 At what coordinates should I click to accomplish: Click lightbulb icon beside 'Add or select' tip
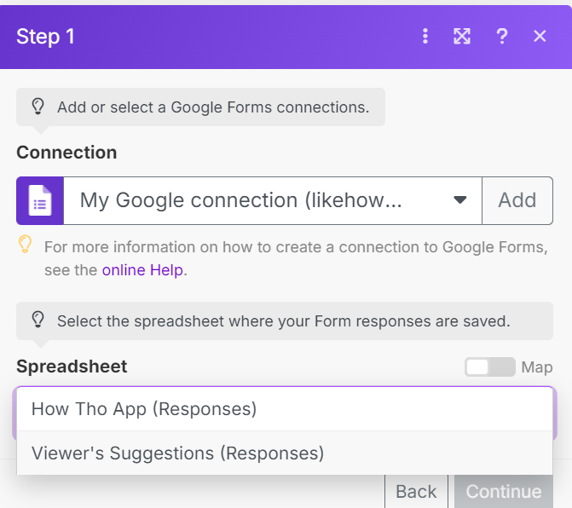point(38,107)
